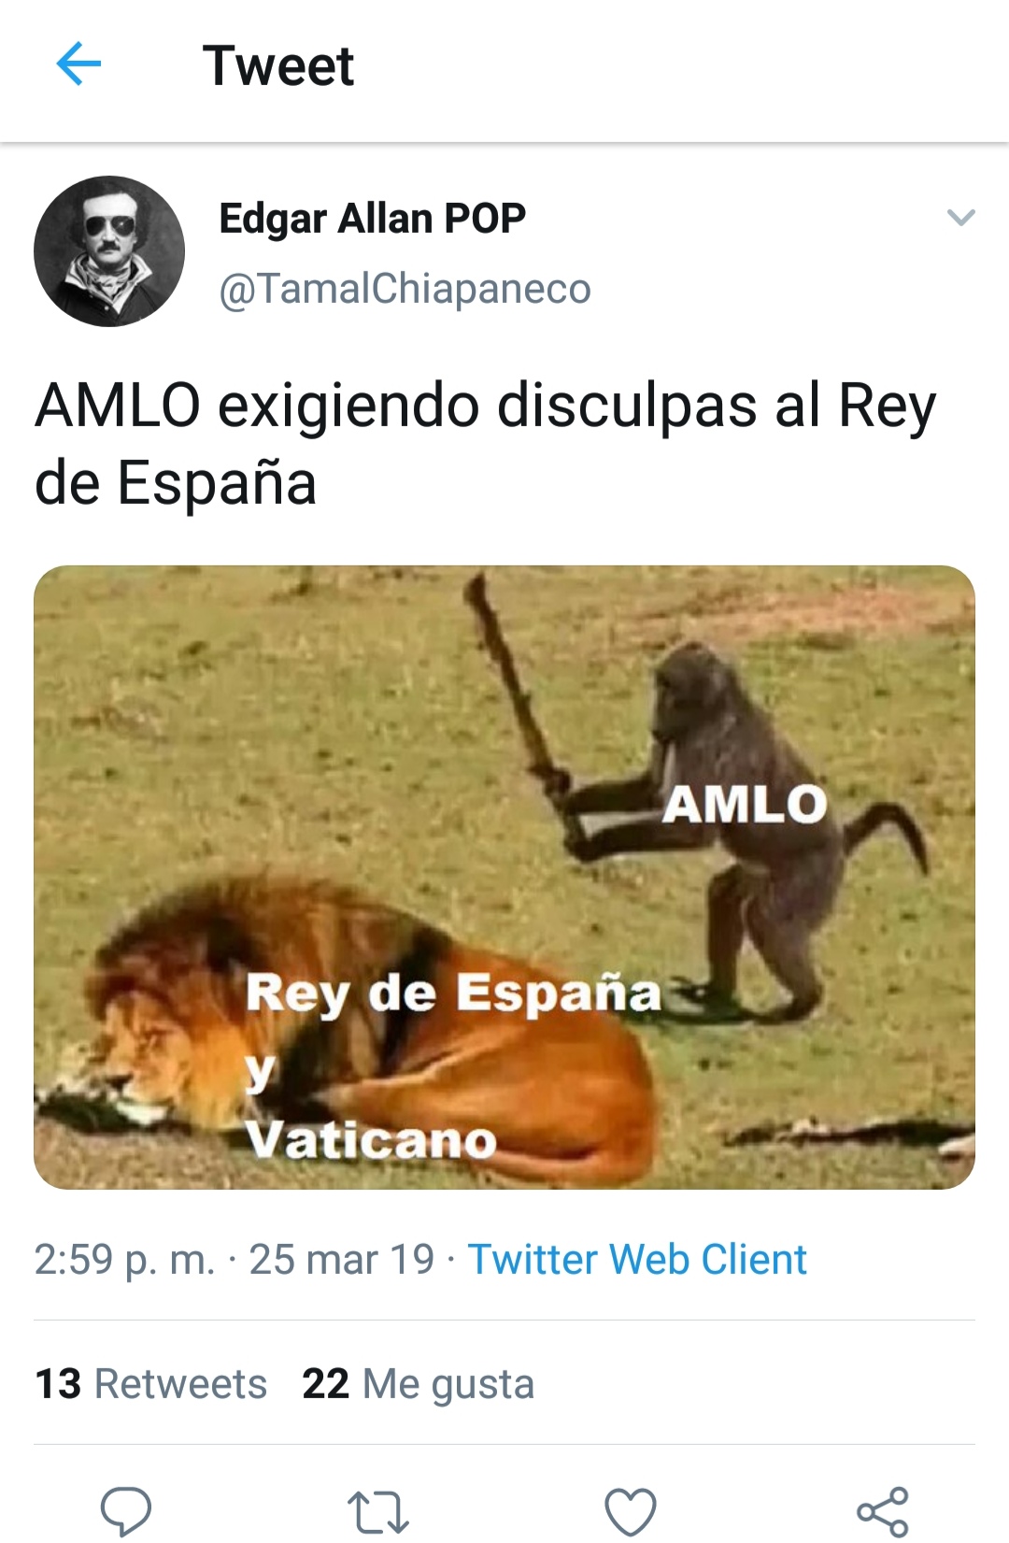The image size is (1009, 1543).
Task: Tap the reply speech bubble icon
Action: 126,1510
